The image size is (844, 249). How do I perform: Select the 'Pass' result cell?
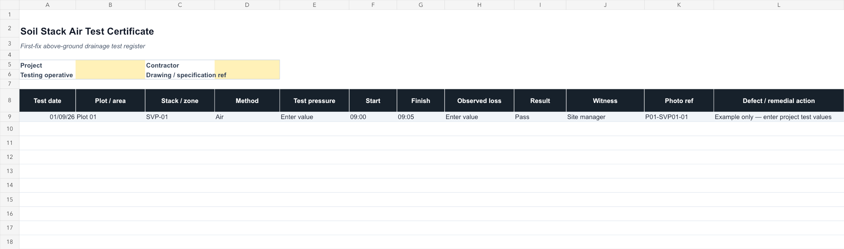540,117
